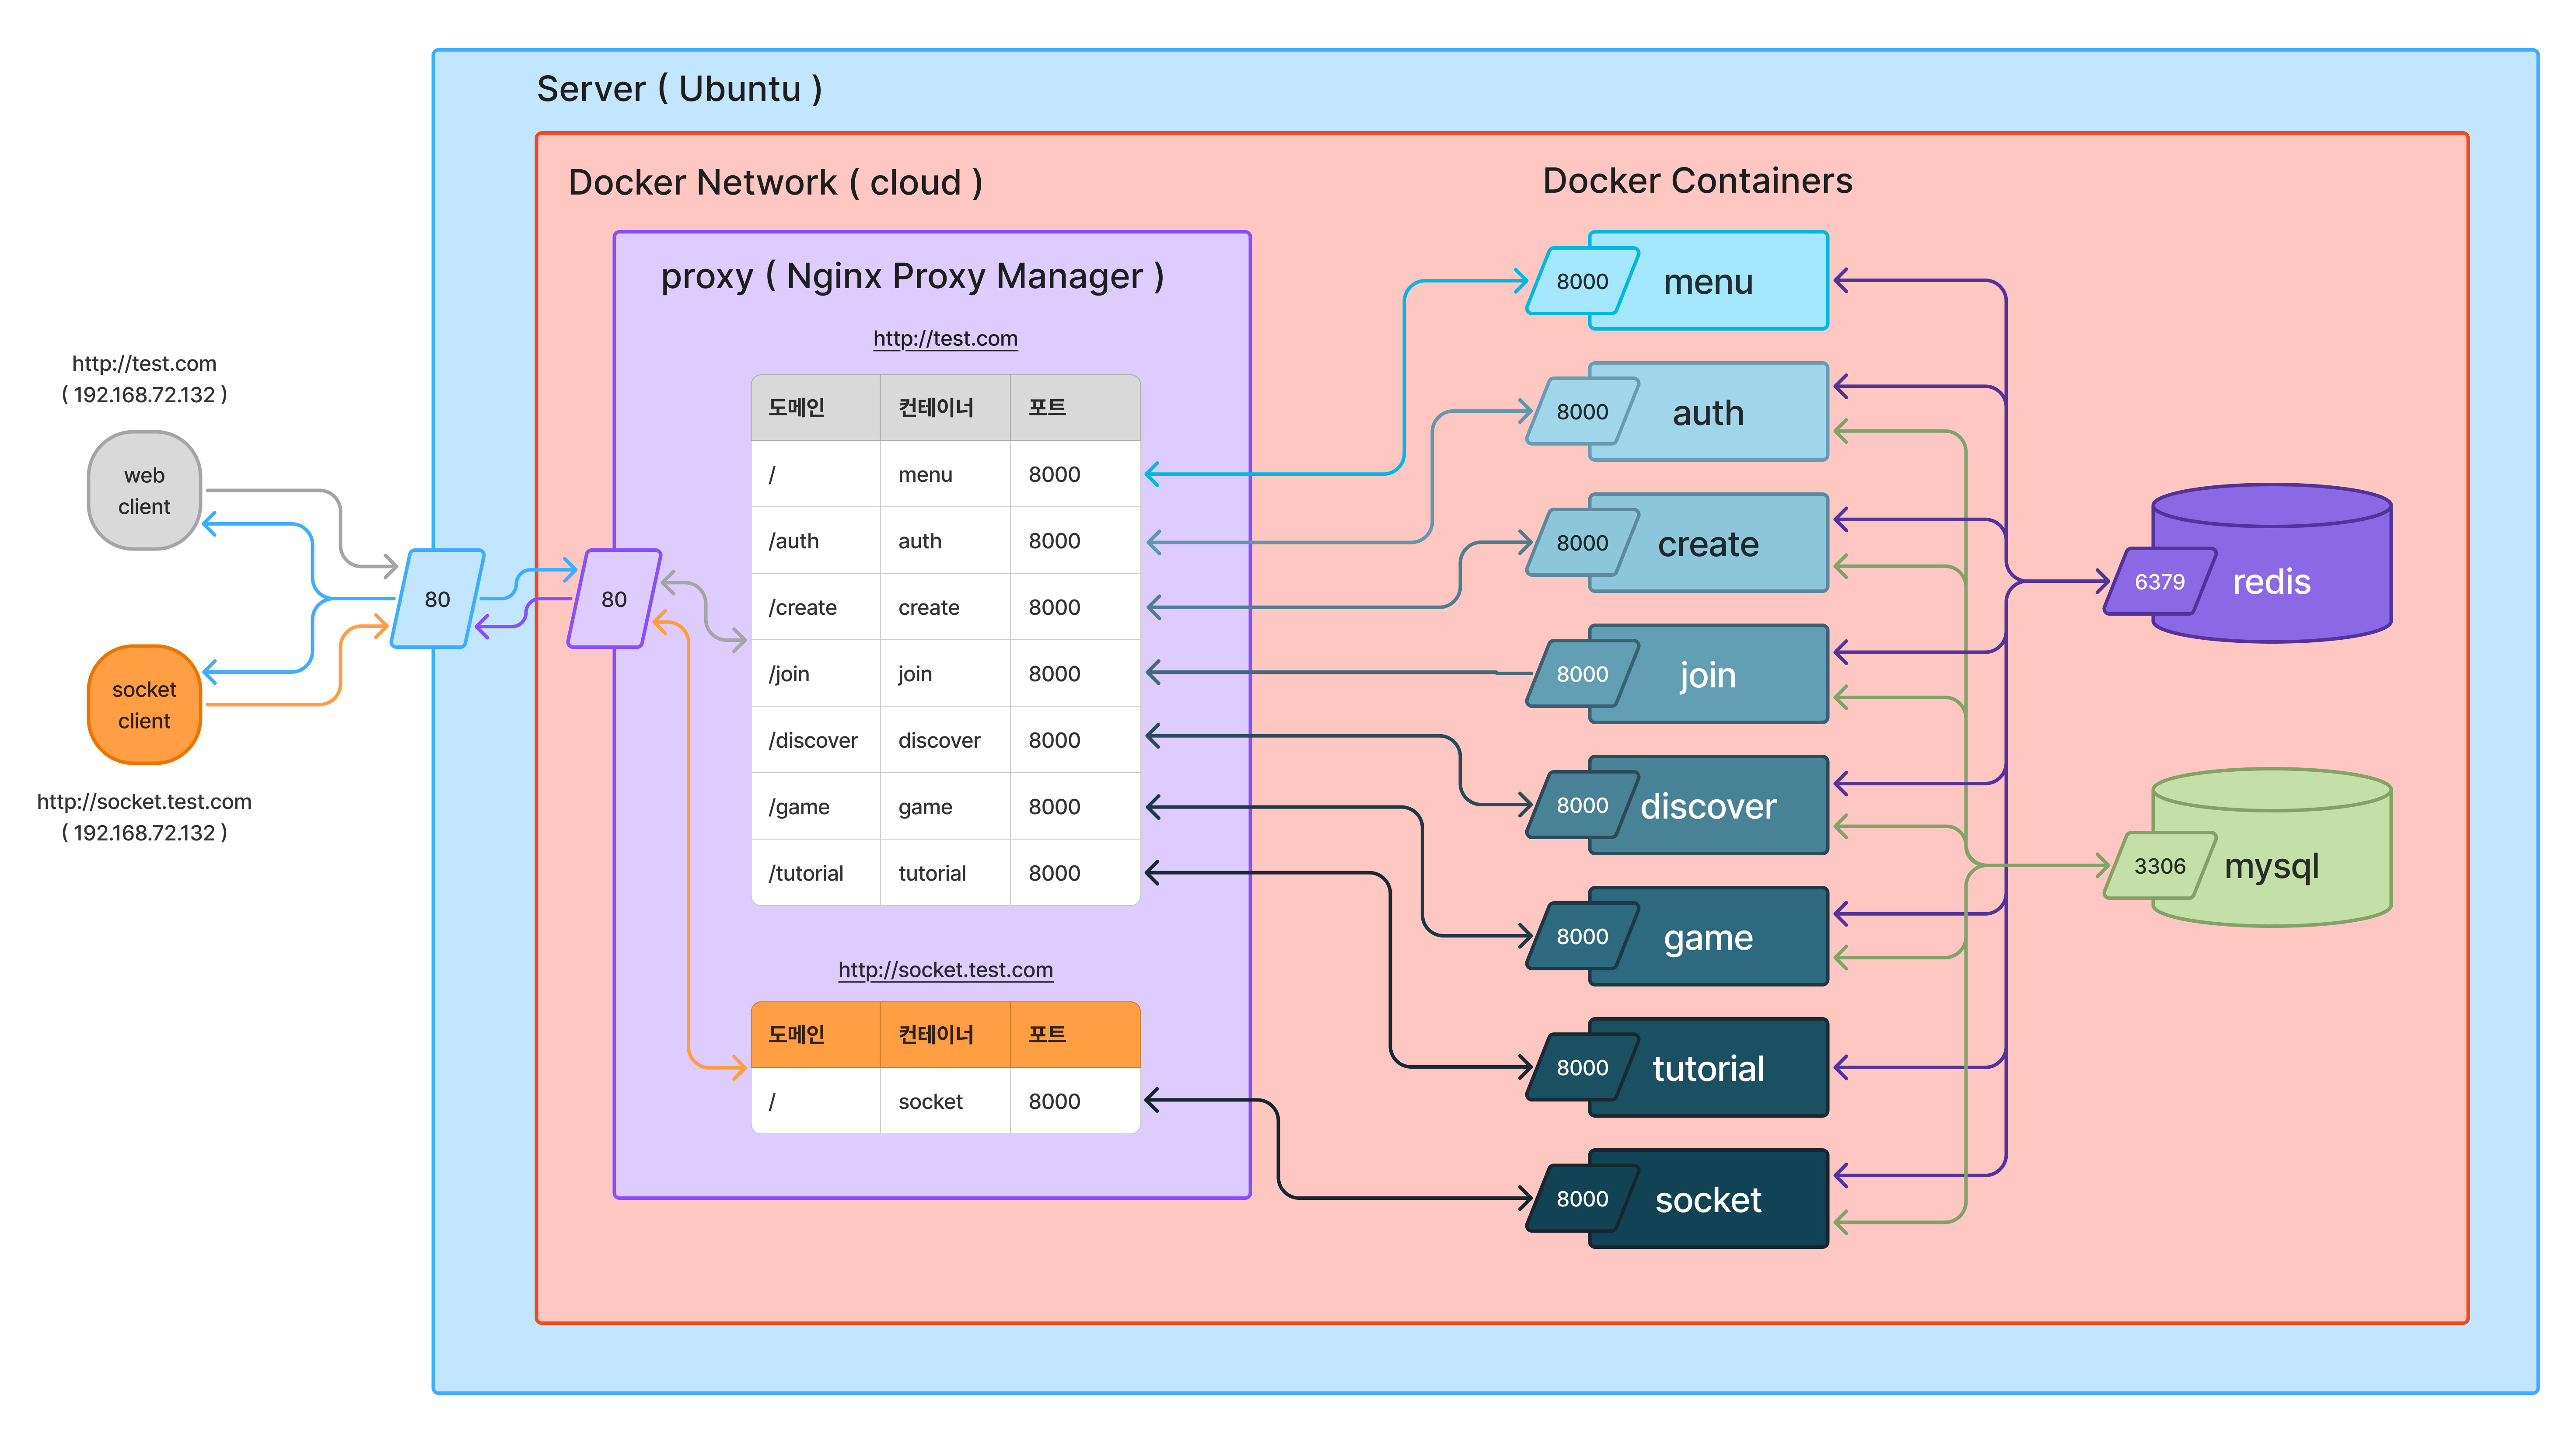The image size is (2576, 1443).
Task: Select the auth container box
Action: 1708,412
